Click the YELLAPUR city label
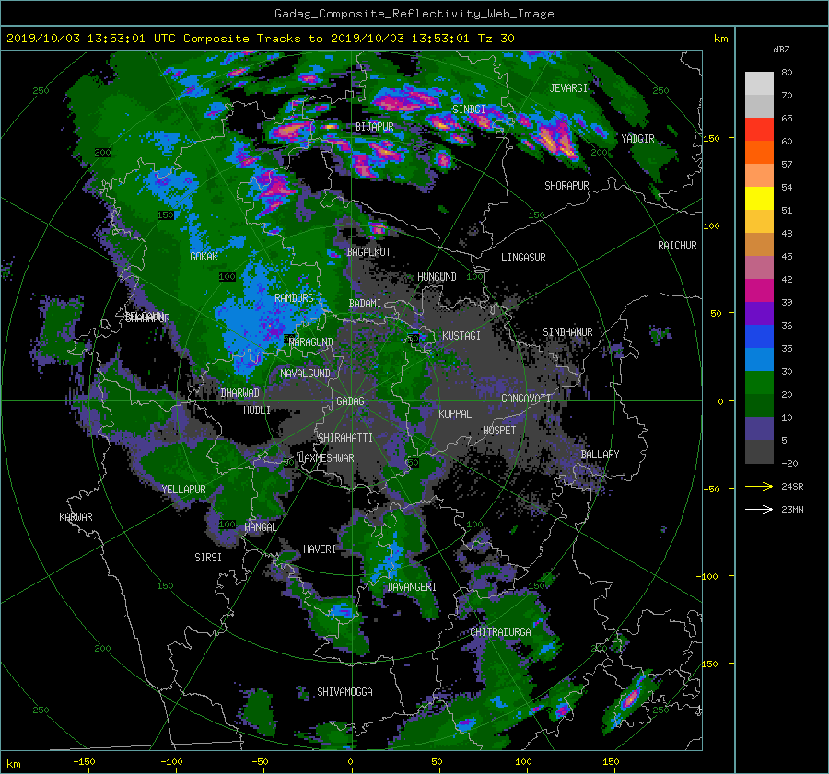 pyautogui.click(x=183, y=490)
